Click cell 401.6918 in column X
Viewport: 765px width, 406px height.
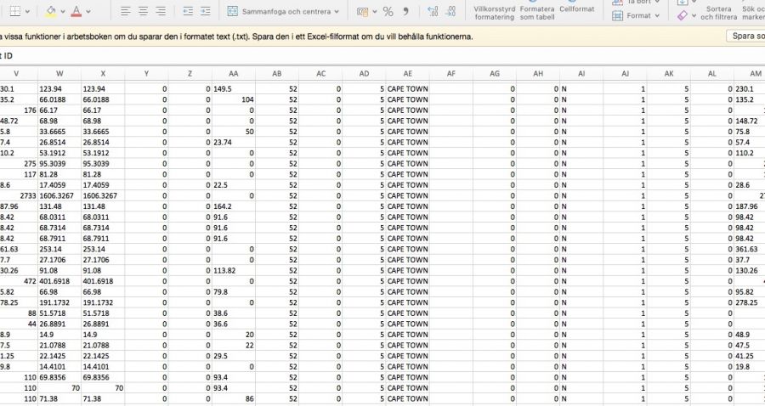click(103, 281)
